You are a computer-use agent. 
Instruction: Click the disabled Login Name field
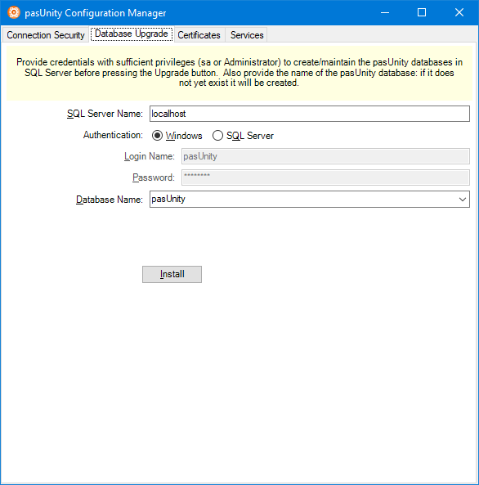pyautogui.click(x=325, y=156)
